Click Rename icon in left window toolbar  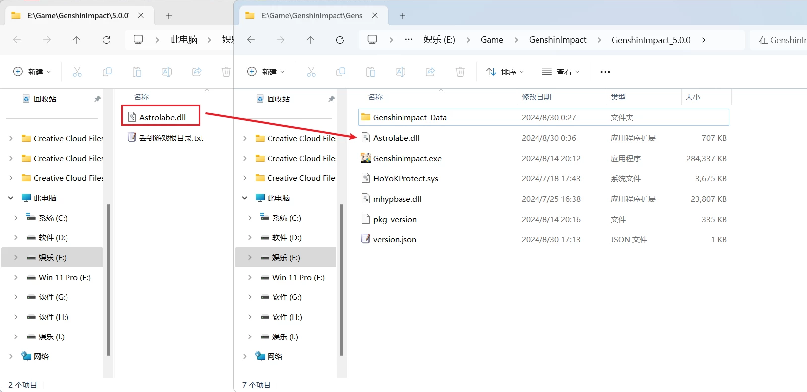coord(167,72)
